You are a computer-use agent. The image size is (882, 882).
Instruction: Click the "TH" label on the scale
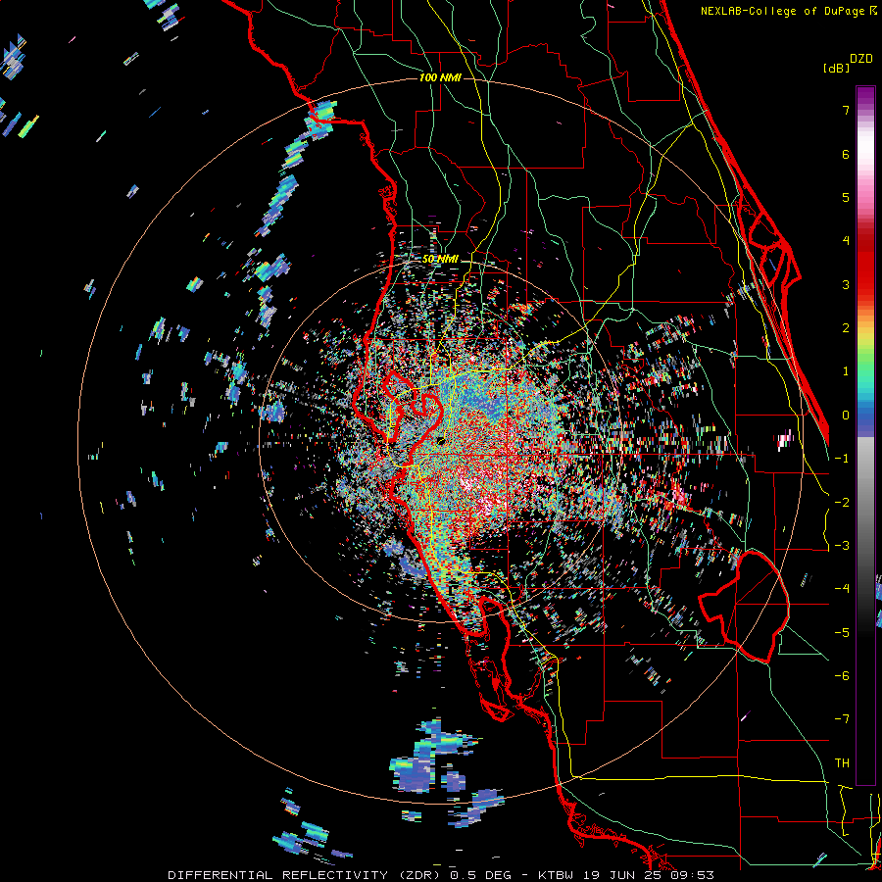842,763
